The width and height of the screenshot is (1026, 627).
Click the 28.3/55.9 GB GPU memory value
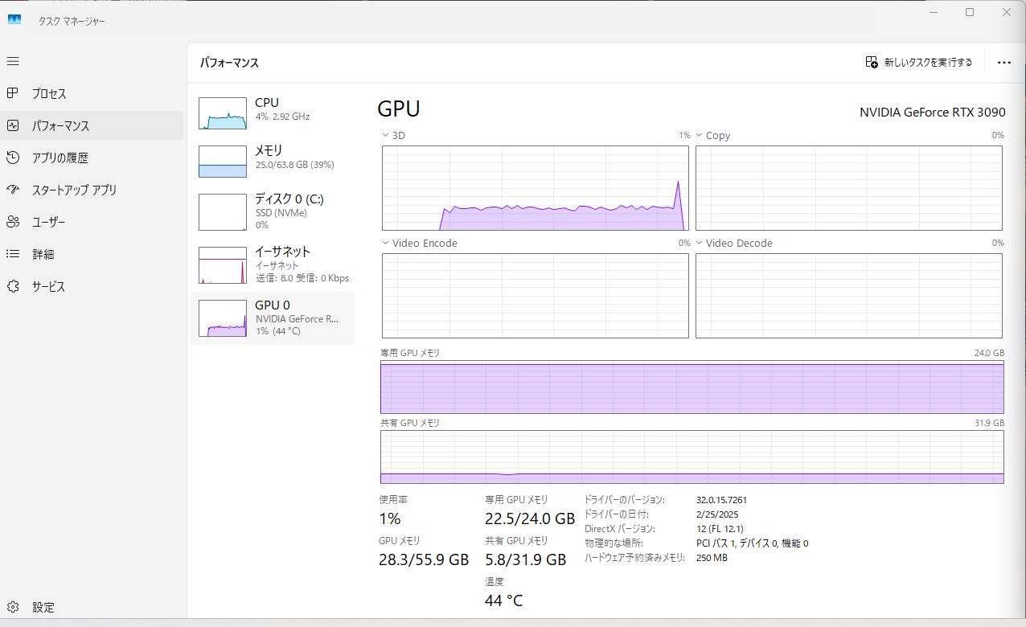(424, 559)
